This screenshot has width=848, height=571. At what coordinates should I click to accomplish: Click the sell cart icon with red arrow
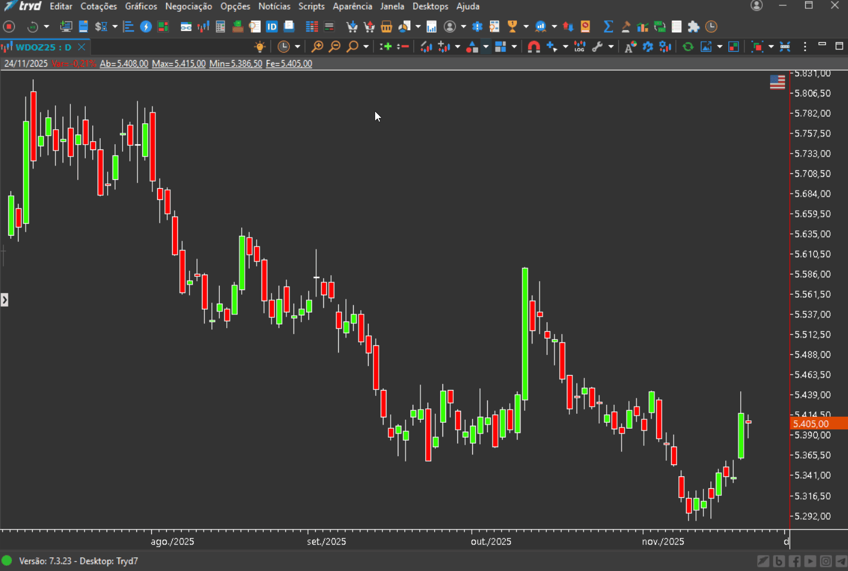click(x=369, y=27)
